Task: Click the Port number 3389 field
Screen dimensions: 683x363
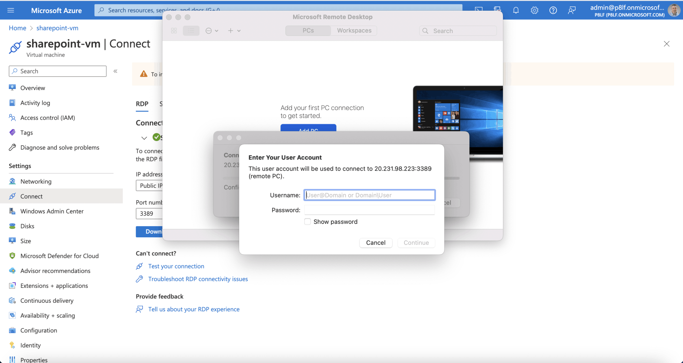Action: pos(149,213)
